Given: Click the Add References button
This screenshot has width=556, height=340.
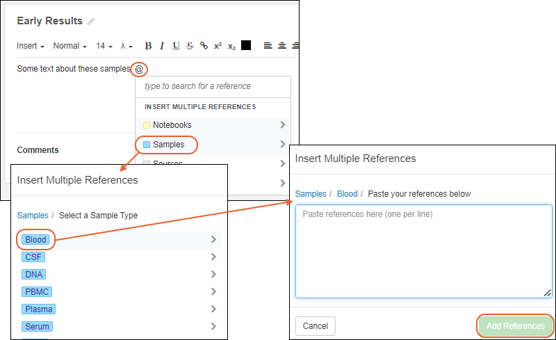Looking at the screenshot, I should 515,326.
